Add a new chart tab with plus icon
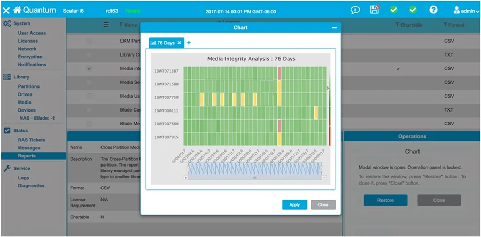 (189, 43)
